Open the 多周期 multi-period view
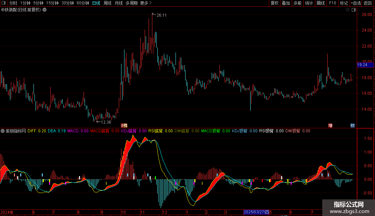Viewport: 375px width, 216px height. 131,3
